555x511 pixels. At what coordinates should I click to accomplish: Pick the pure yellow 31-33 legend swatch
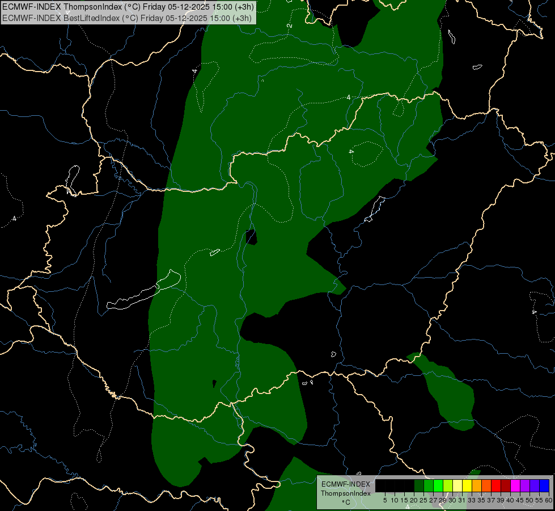click(467, 485)
